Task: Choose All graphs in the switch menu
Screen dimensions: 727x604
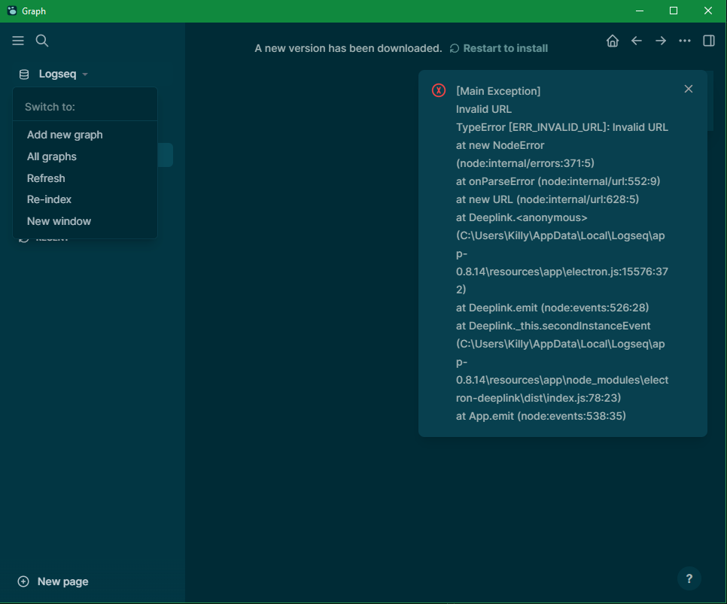Action: coord(51,156)
